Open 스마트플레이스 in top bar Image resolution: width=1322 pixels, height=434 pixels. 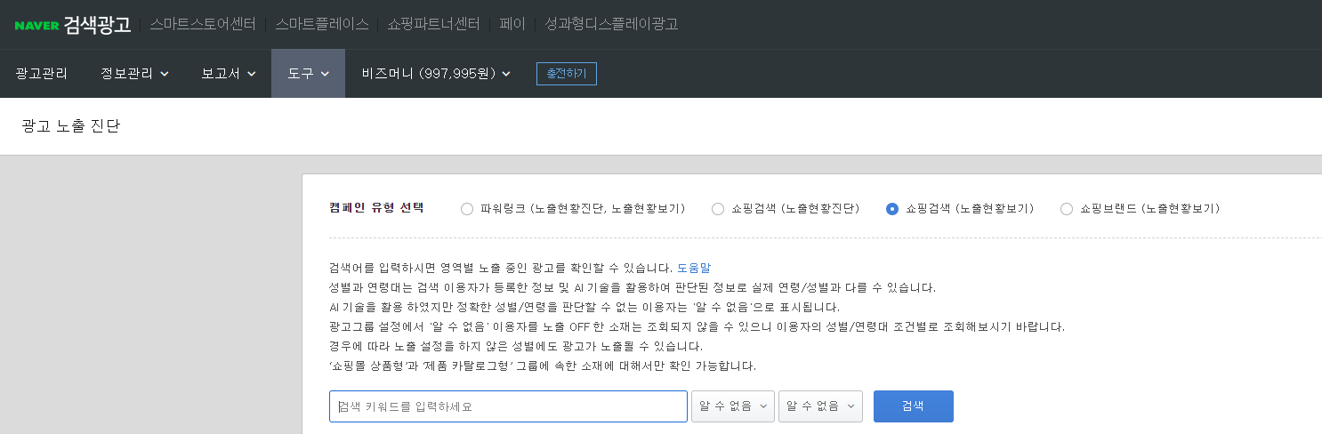(x=322, y=24)
